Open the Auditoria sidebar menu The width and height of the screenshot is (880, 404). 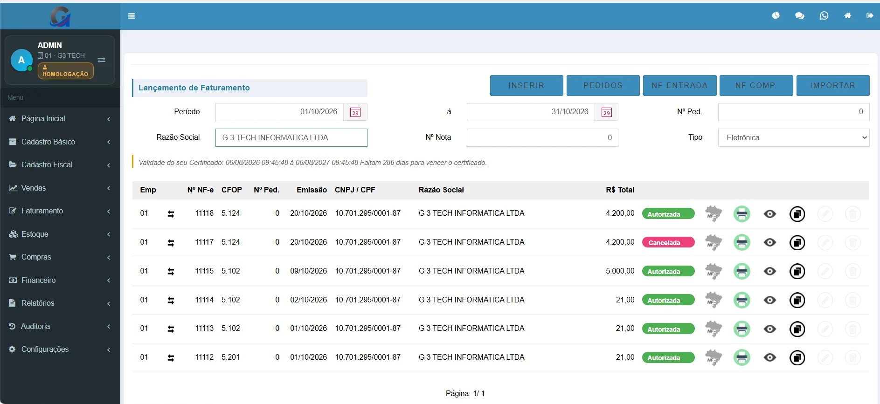(60, 326)
